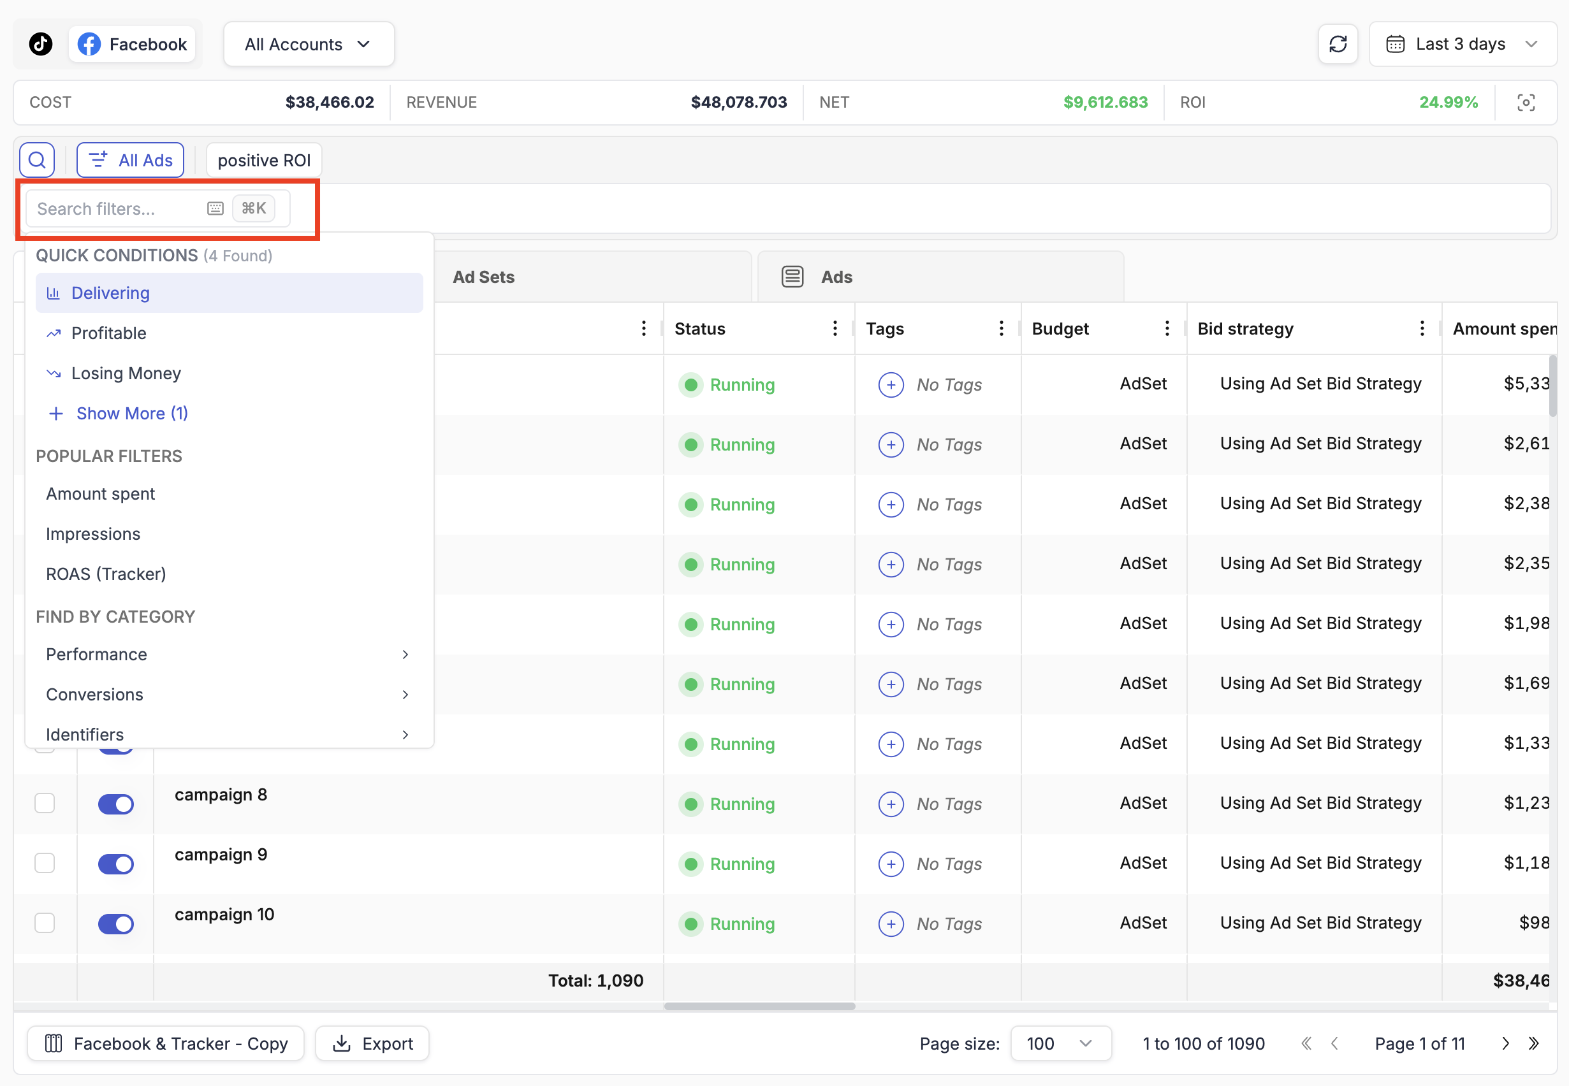Open the Last 3 days date range
The width and height of the screenshot is (1569, 1086).
[x=1462, y=44]
